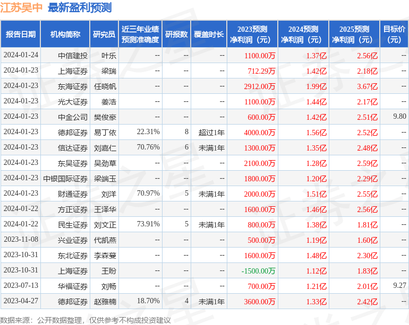The width and height of the screenshot is (409, 325).
Task: Click the 最新盈利预测 heading
Action: click(80, 7)
